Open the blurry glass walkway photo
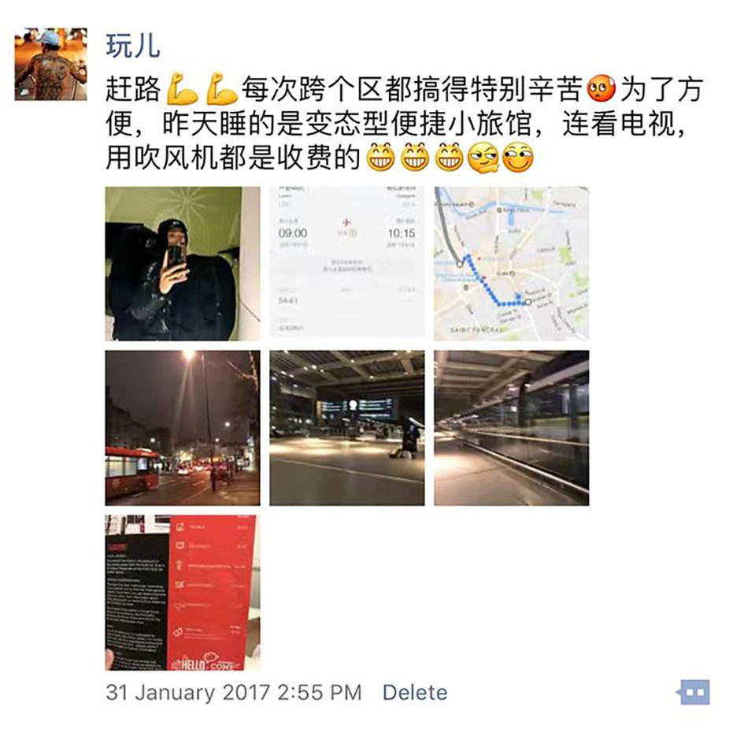Image resolution: width=748 pixels, height=740 pixels. click(511, 428)
